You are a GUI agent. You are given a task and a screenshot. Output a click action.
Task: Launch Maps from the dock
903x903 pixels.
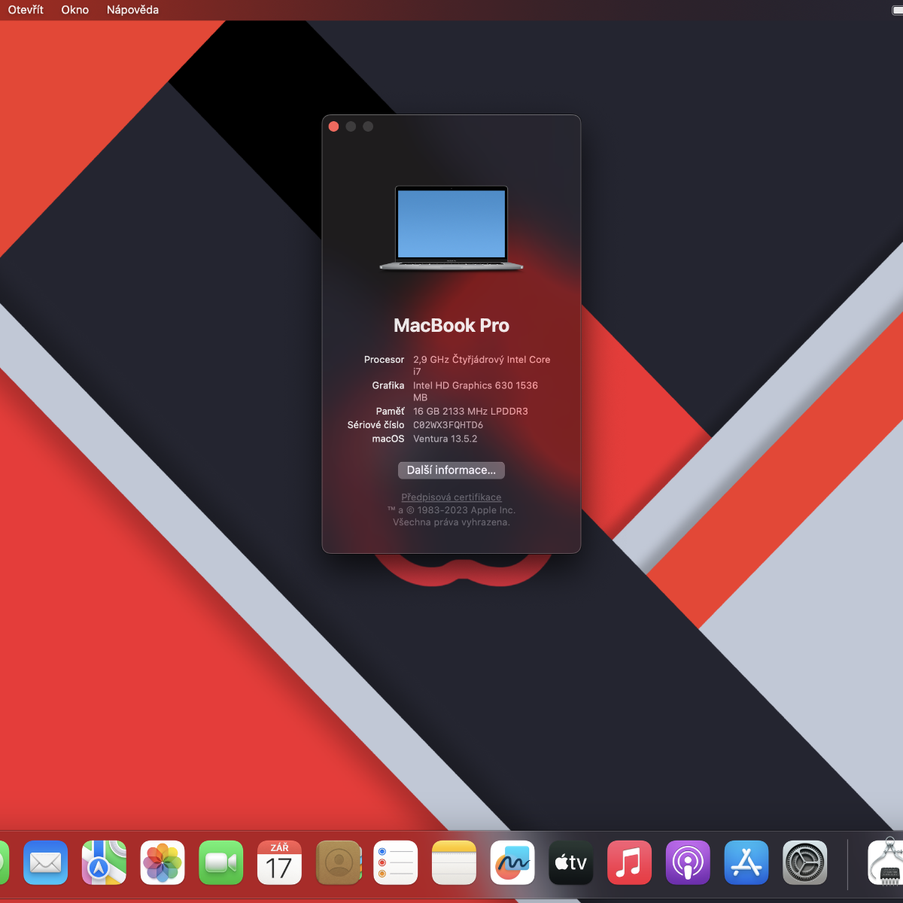tap(104, 862)
